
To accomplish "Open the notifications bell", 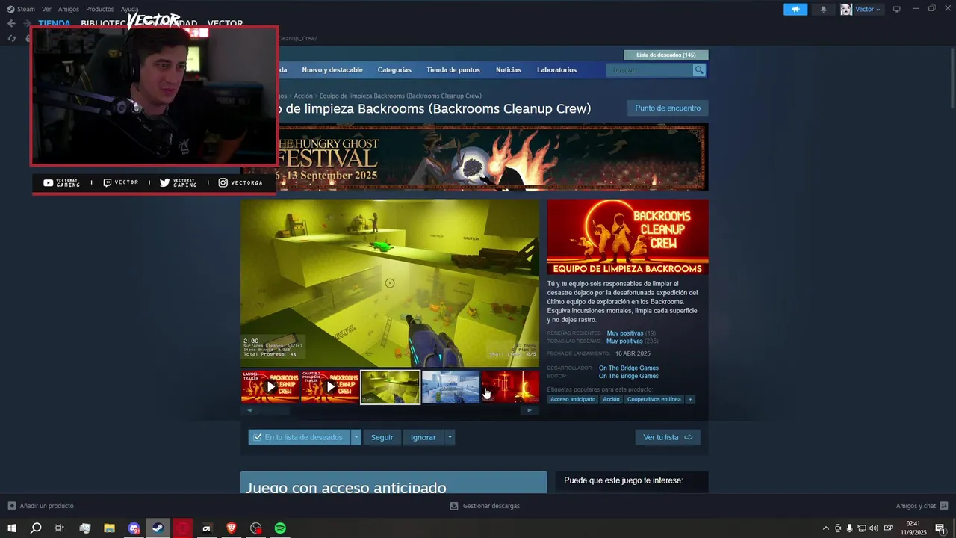I will point(824,9).
